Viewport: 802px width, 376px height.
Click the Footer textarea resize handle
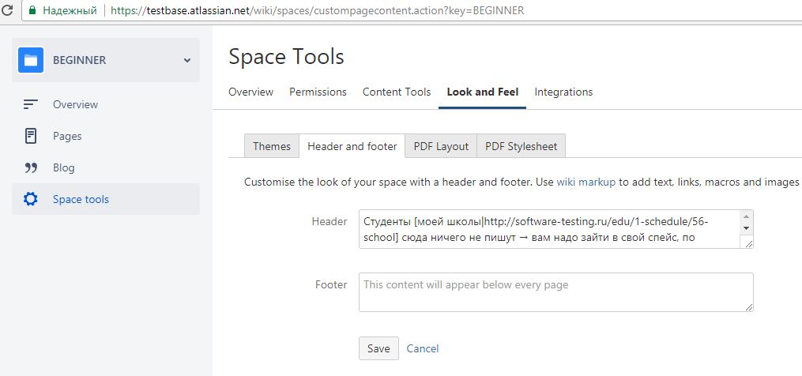749,307
